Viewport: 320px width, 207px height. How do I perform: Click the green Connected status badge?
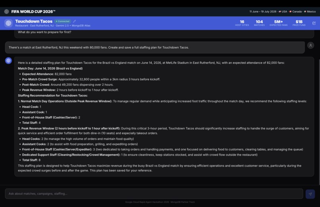point(63,21)
